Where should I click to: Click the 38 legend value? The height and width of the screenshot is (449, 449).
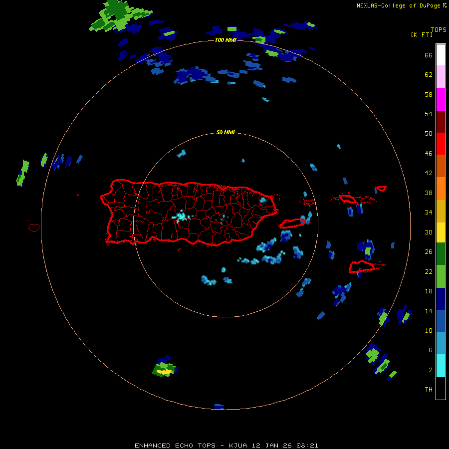(x=429, y=193)
